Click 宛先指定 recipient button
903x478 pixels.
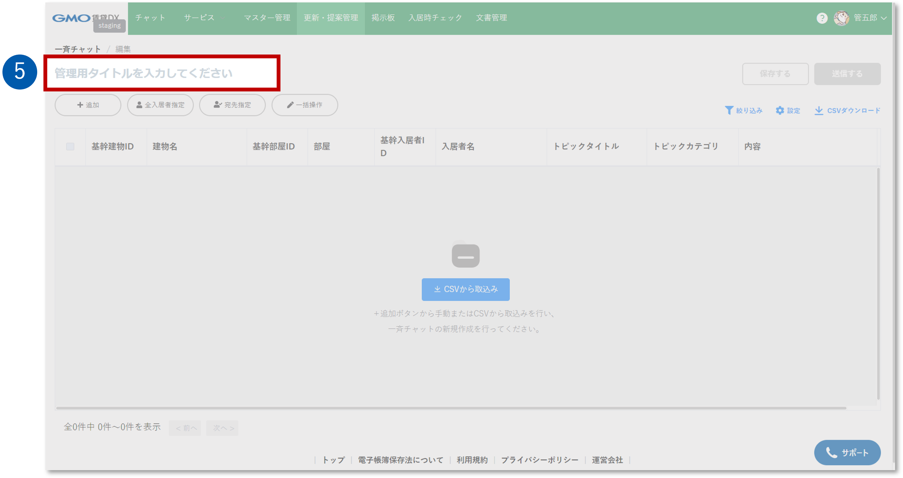232,105
